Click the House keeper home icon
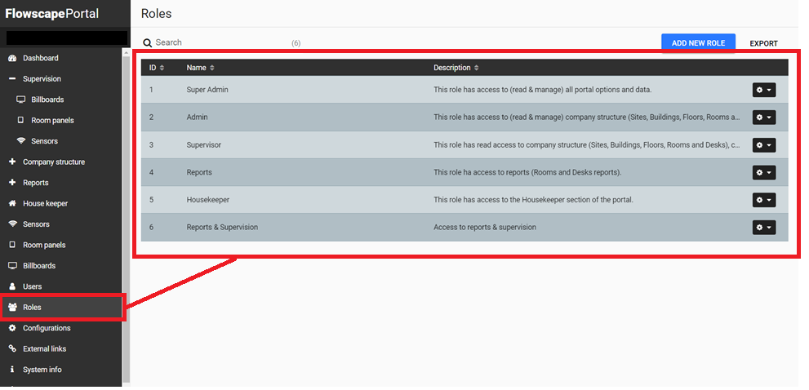Image resolution: width=809 pixels, height=390 pixels. 13,203
